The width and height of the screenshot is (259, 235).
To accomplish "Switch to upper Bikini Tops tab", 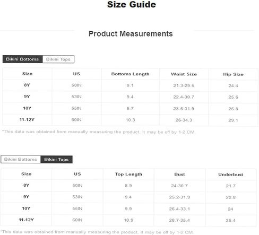I will click(x=58, y=59).
